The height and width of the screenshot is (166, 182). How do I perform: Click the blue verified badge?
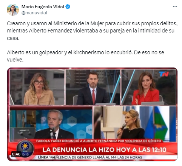pyautogui.click(x=68, y=7)
